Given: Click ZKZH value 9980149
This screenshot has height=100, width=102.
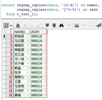Looking at the screenshot, I should (x=36, y=55).
